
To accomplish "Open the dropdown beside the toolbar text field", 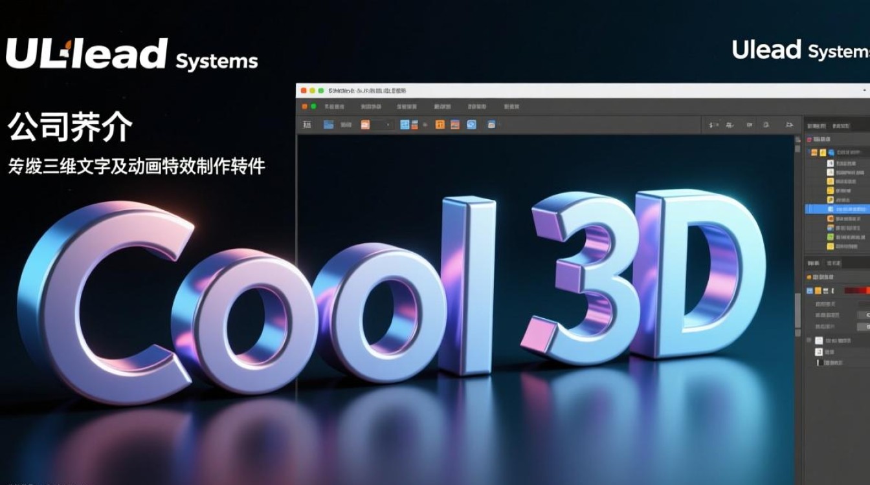I will coord(386,125).
